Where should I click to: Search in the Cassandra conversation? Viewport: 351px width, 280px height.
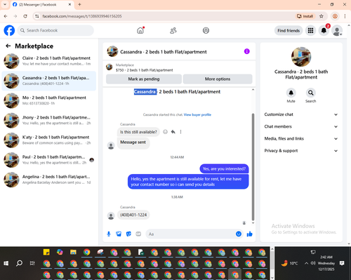pos(310,93)
